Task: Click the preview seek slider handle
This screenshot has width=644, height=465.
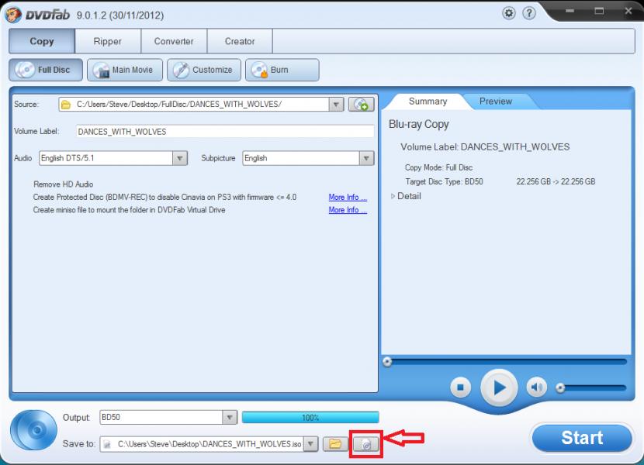Action: (387, 362)
